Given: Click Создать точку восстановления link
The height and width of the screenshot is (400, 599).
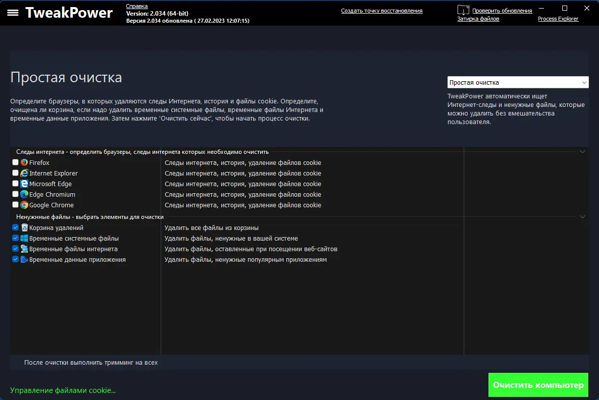Looking at the screenshot, I should [x=382, y=11].
